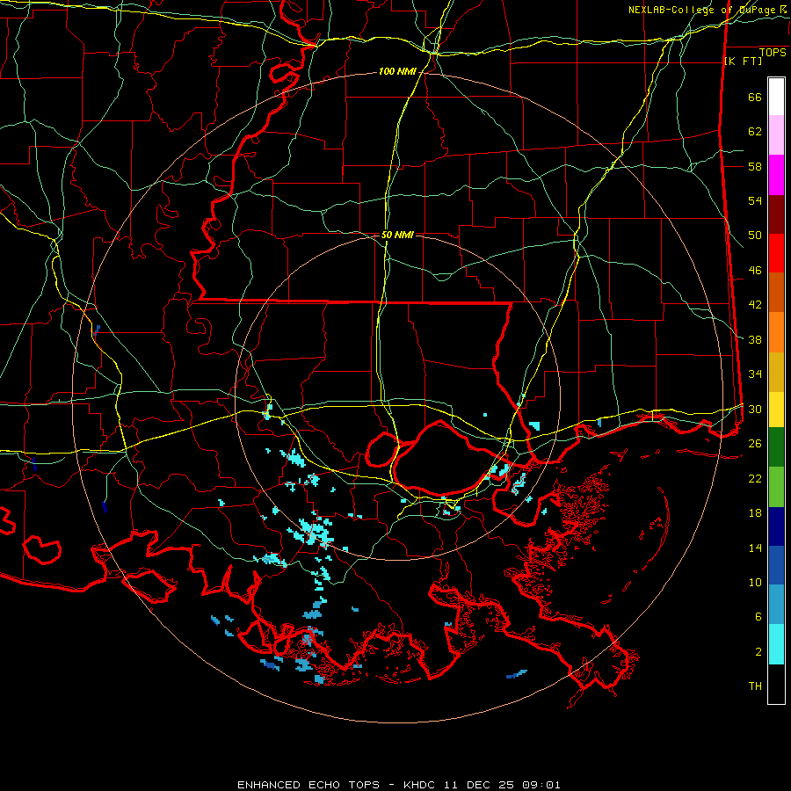
Task: Click the orange 42 kft legend swatch
Action: tap(776, 332)
